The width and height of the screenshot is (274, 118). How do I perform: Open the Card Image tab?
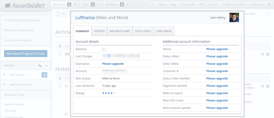[x=164, y=31]
